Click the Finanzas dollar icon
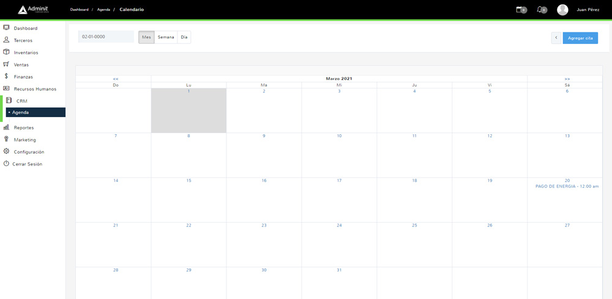The height and width of the screenshot is (299, 612). tap(6, 76)
